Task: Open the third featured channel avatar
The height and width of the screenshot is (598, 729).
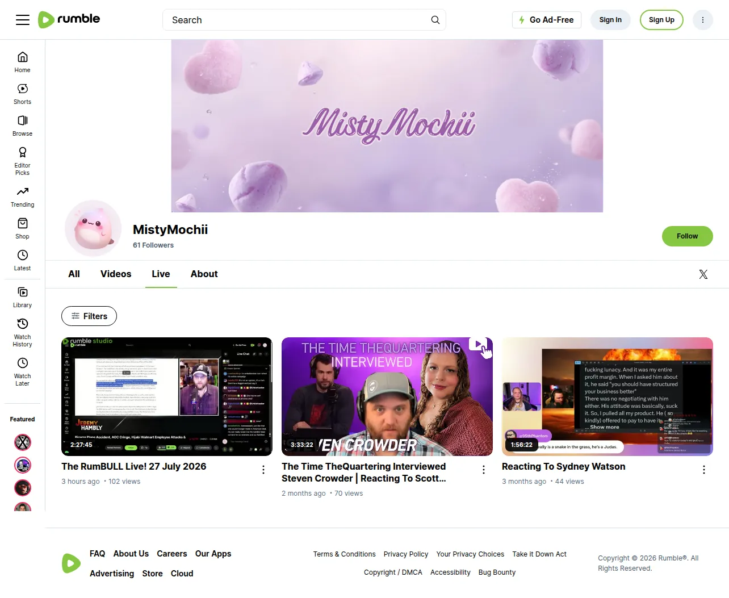Action: click(x=23, y=488)
